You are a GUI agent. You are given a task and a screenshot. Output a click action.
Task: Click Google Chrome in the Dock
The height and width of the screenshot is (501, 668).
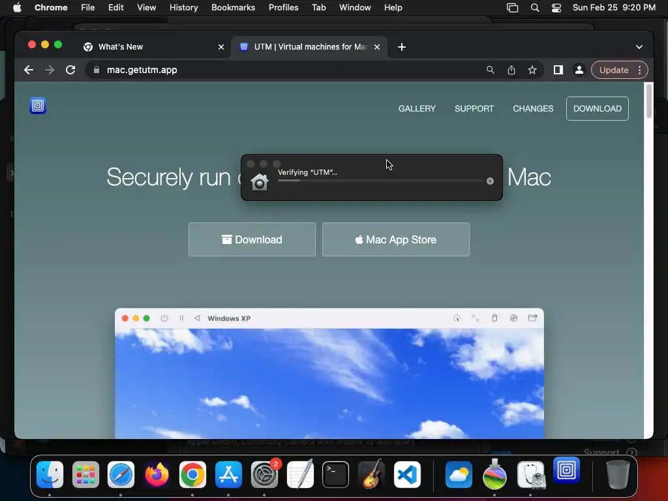tap(192, 474)
